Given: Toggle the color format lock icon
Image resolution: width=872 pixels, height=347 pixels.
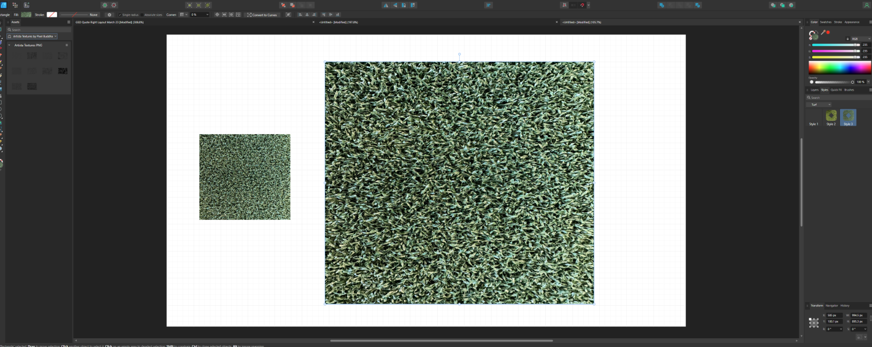Looking at the screenshot, I should (x=848, y=38).
